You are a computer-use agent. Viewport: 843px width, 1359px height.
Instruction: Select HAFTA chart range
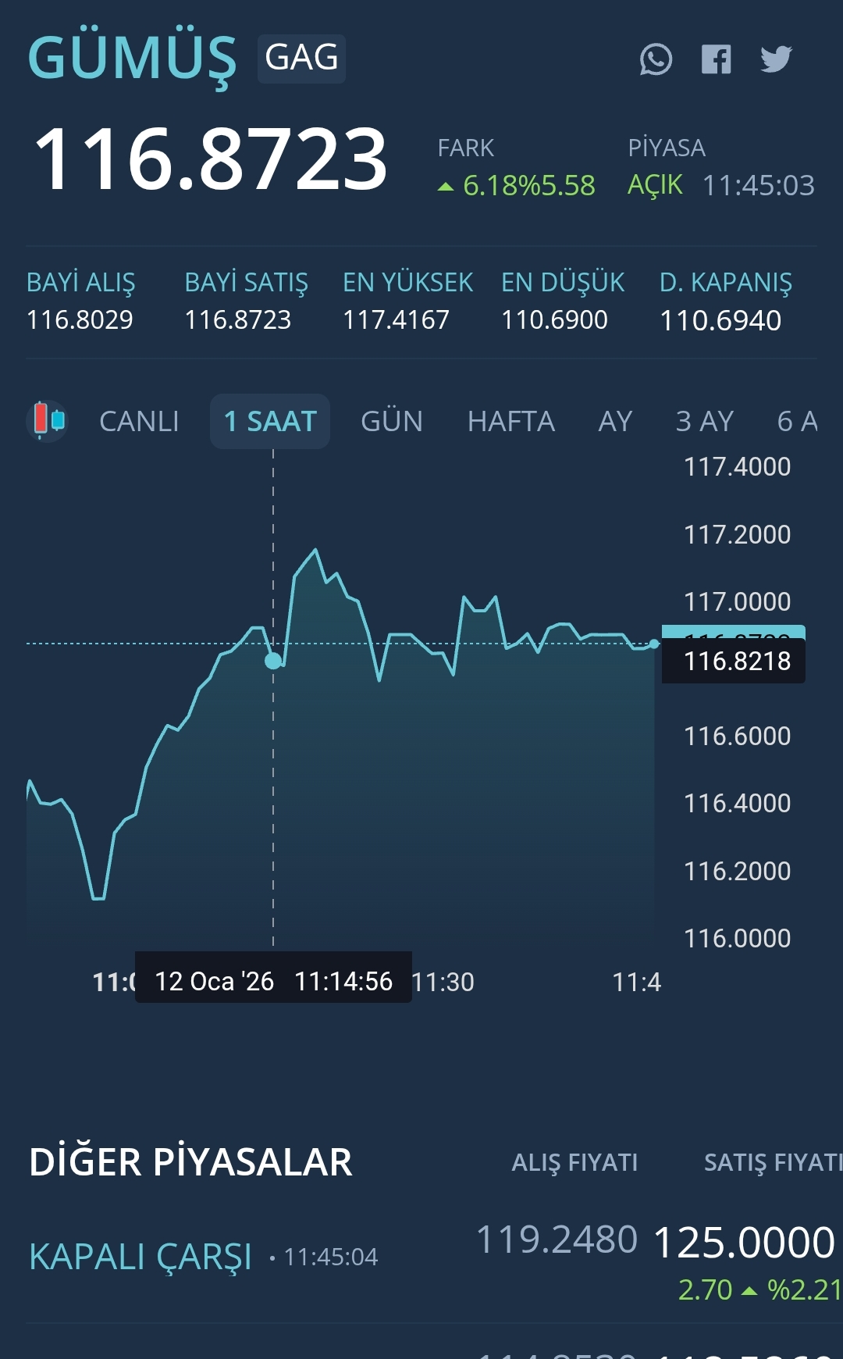[511, 422]
